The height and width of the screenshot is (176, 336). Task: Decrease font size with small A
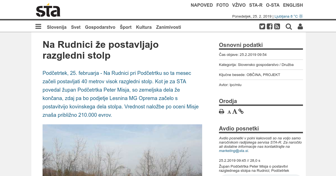click(x=229, y=112)
